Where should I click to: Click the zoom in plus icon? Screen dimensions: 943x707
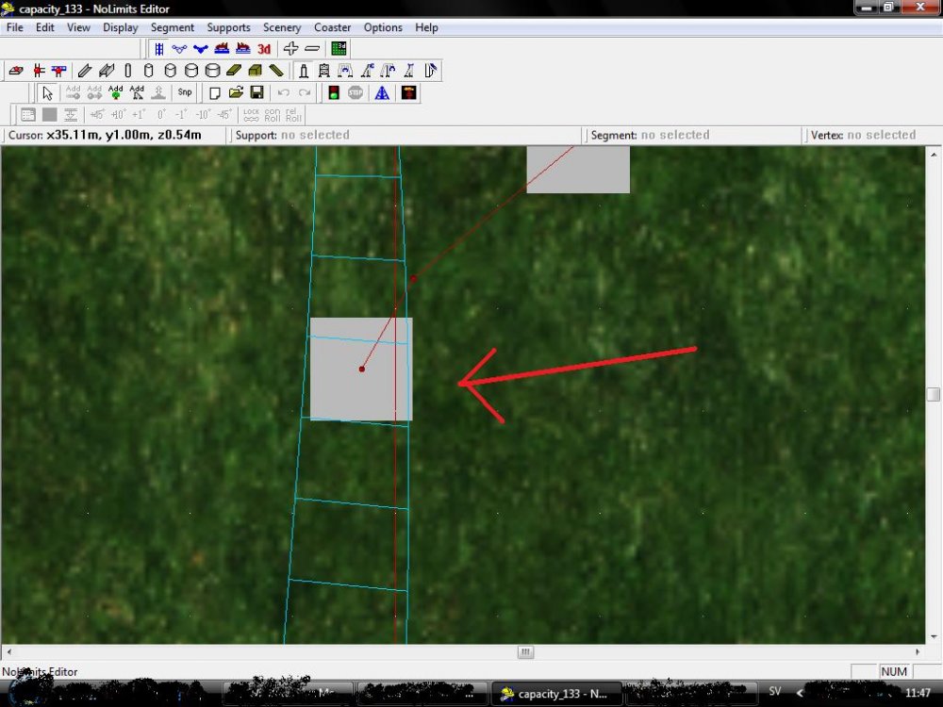pos(291,48)
